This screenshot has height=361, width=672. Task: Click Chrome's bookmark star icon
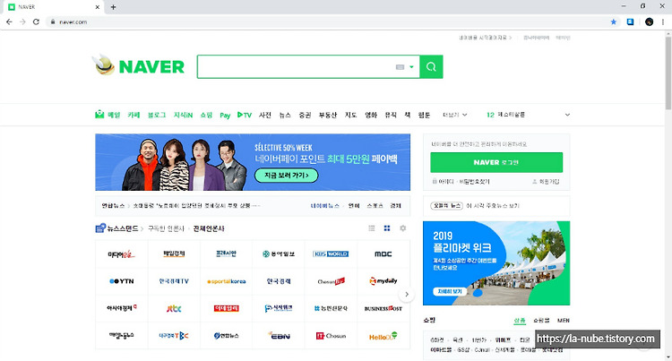click(613, 21)
